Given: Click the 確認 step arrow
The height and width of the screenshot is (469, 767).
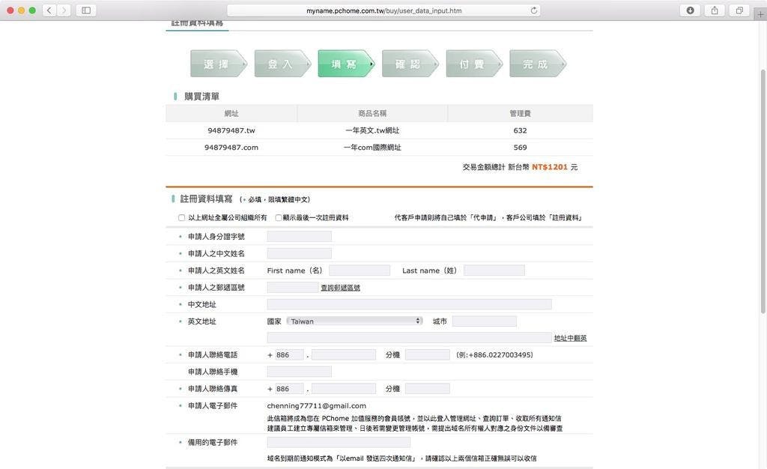Looking at the screenshot, I should [x=410, y=64].
